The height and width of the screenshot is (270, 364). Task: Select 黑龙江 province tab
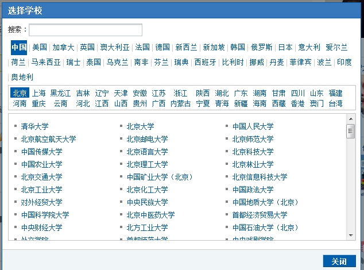coord(61,93)
